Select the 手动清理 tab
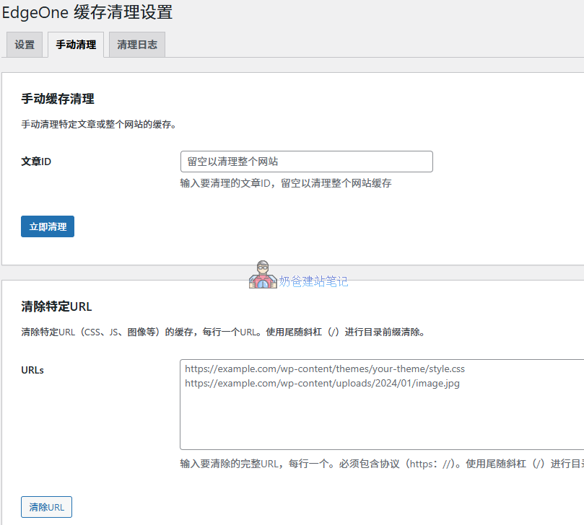Image resolution: width=584 pixels, height=525 pixels. pyautogui.click(x=75, y=44)
